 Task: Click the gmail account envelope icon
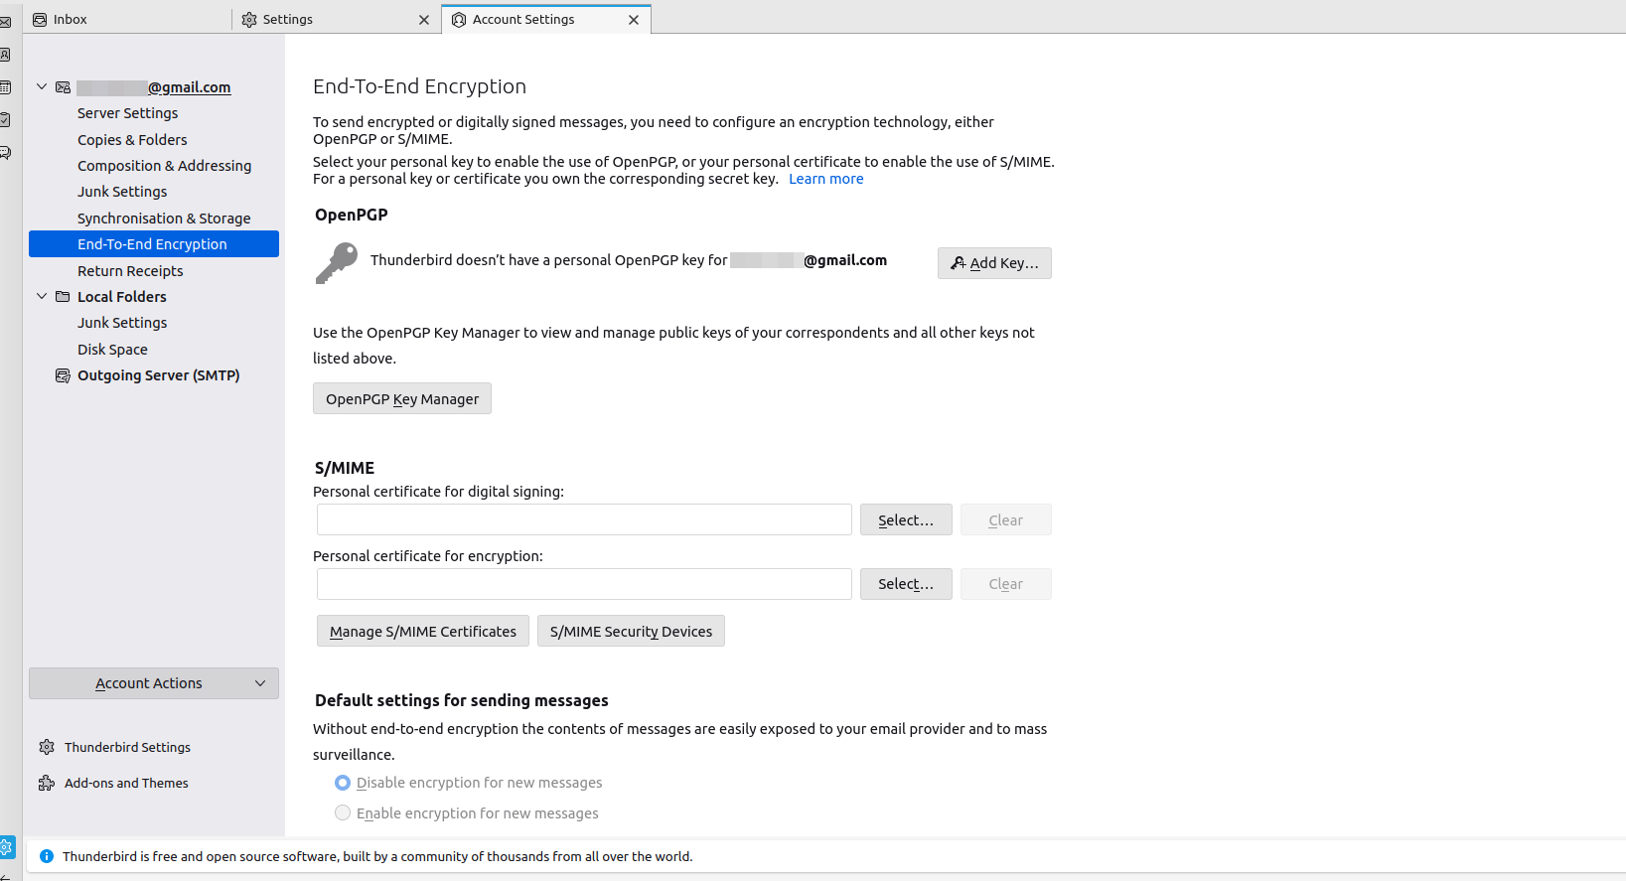coord(63,87)
